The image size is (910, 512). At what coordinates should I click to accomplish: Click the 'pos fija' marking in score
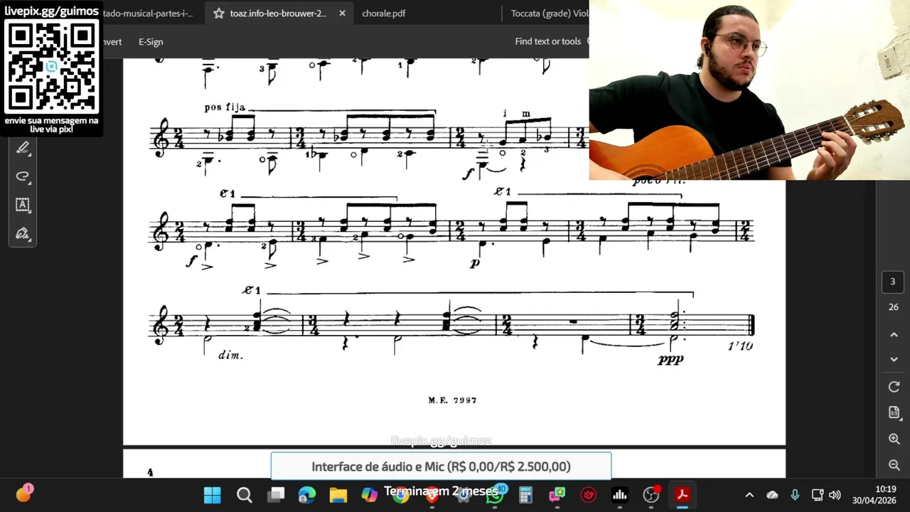(x=225, y=107)
